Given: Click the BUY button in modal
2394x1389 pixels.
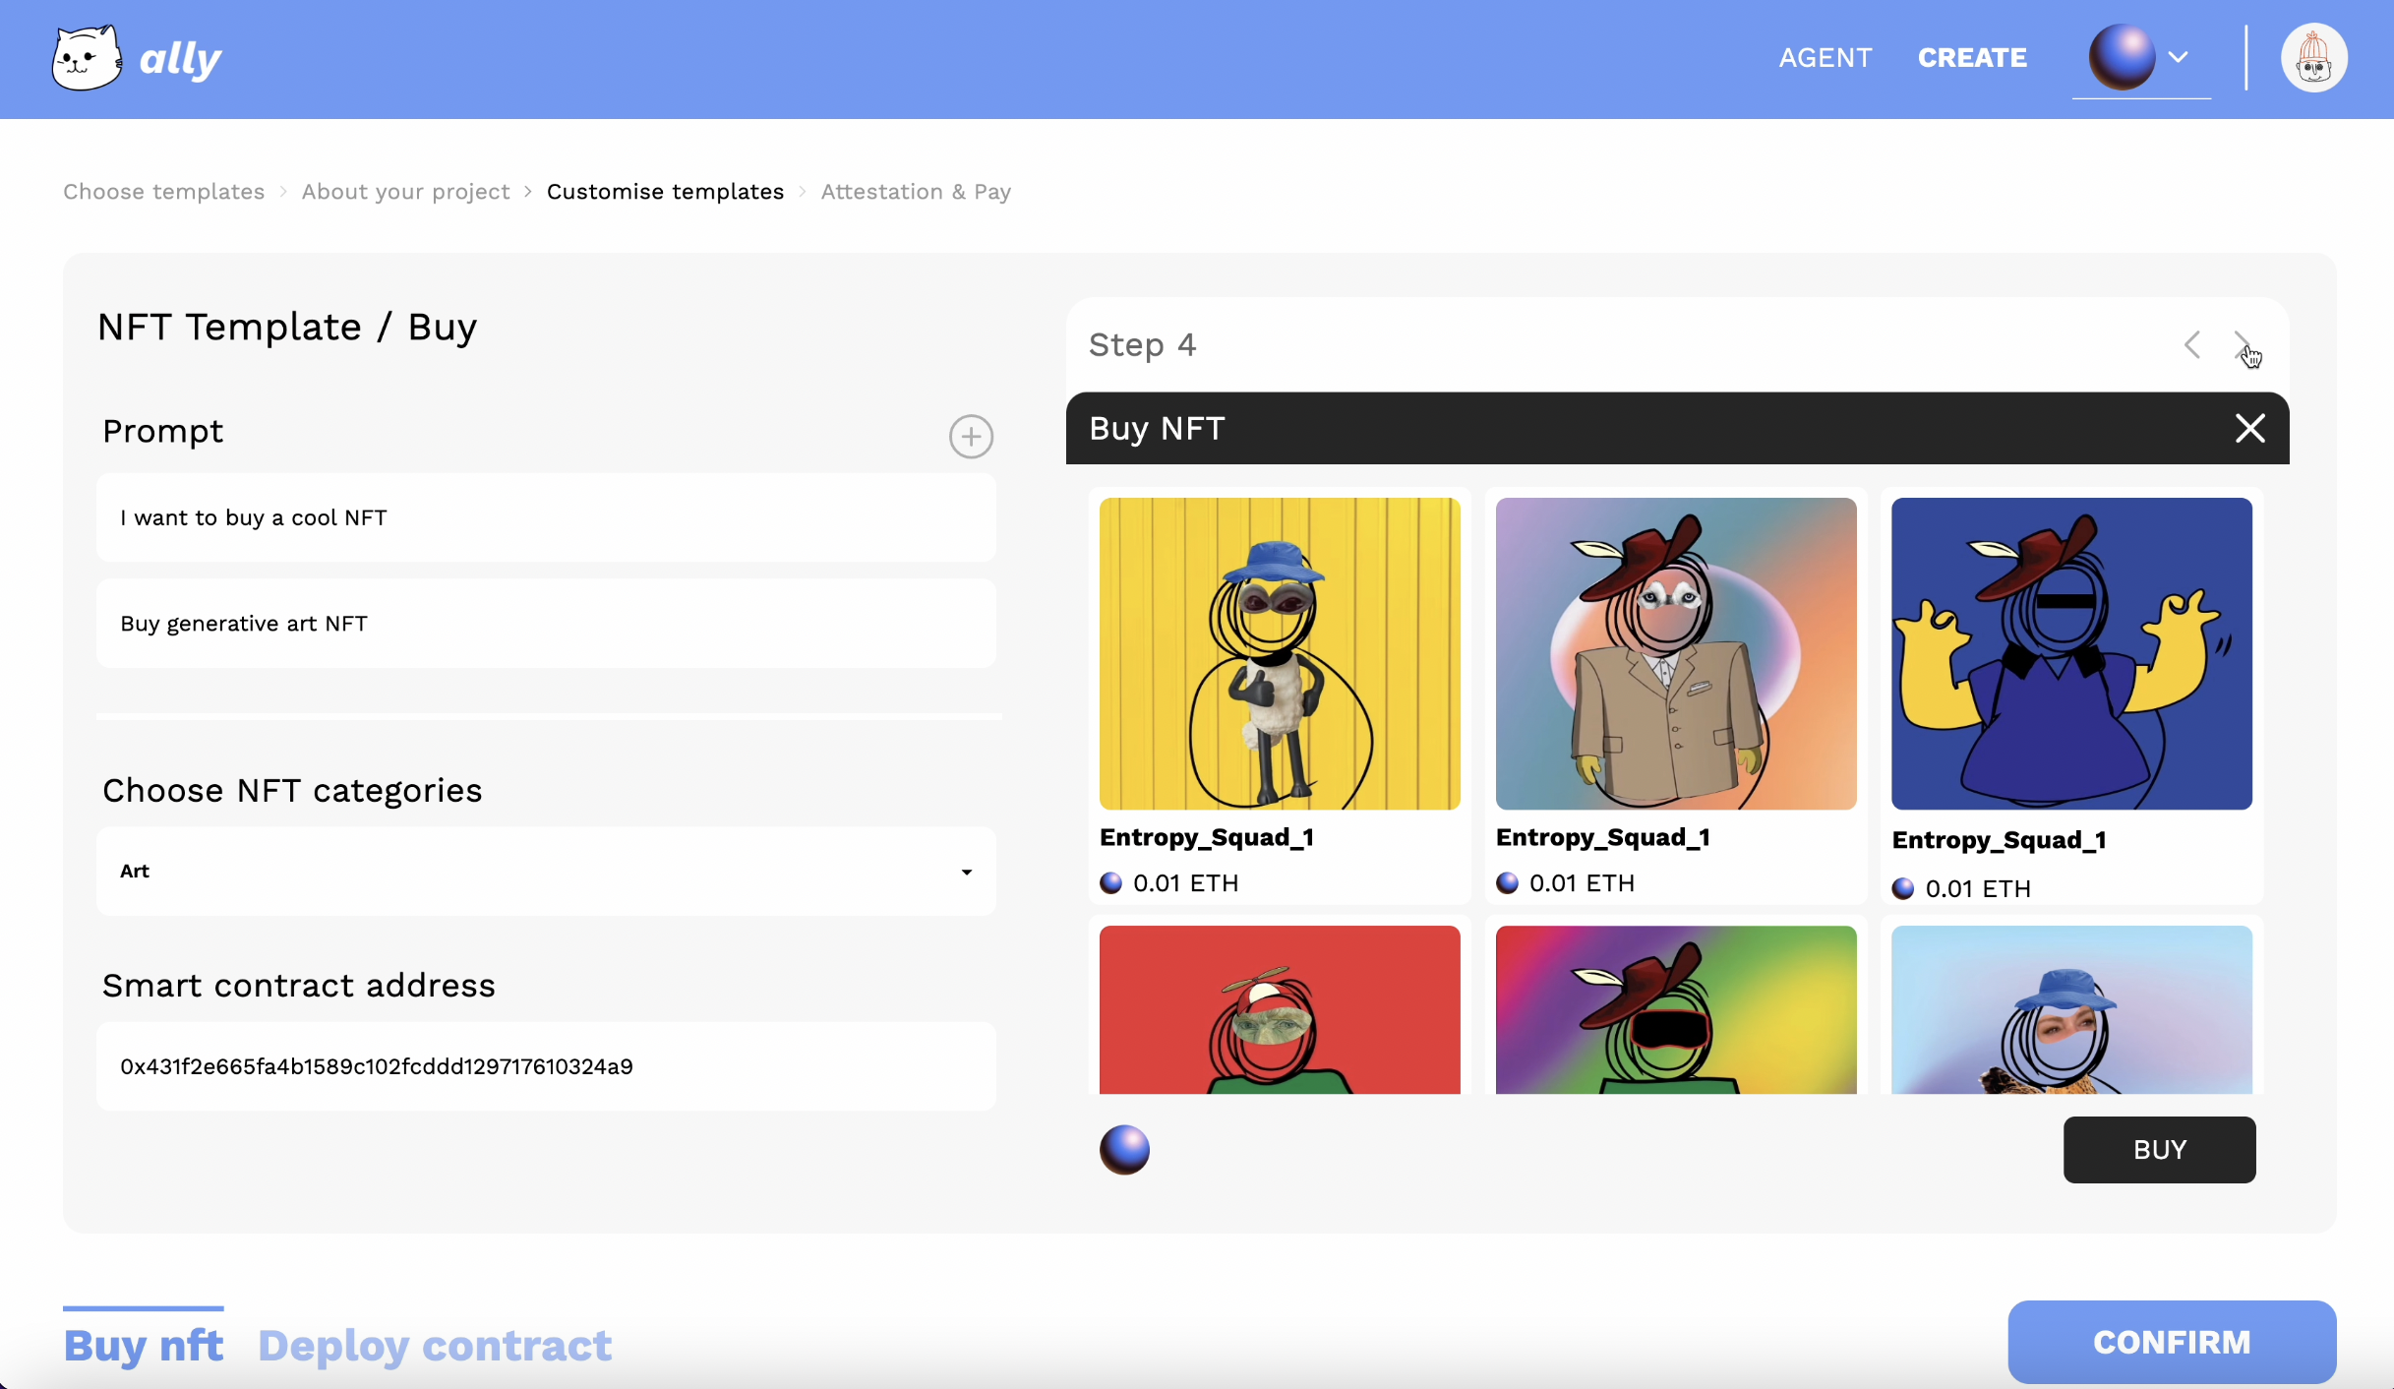Looking at the screenshot, I should (x=2159, y=1149).
